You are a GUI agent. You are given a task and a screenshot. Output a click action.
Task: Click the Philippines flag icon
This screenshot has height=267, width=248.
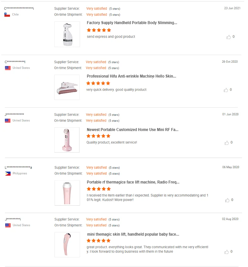click(x=8, y=174)
